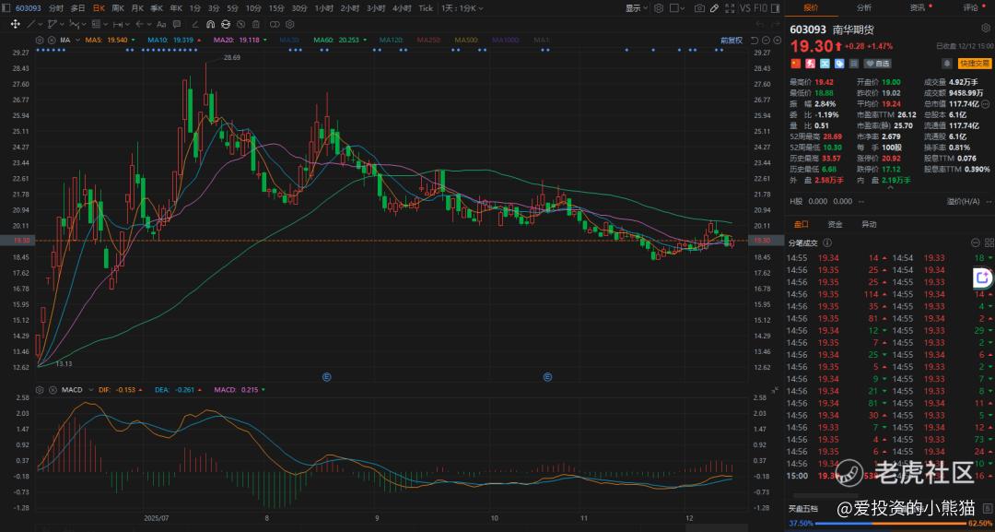995x532 pixels.
Task: Select the Tick timeframe
Action: tap(426, 8)
